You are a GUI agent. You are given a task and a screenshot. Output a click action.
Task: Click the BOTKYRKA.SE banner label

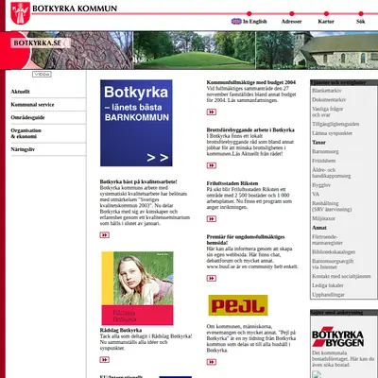(x=38, y=43)
